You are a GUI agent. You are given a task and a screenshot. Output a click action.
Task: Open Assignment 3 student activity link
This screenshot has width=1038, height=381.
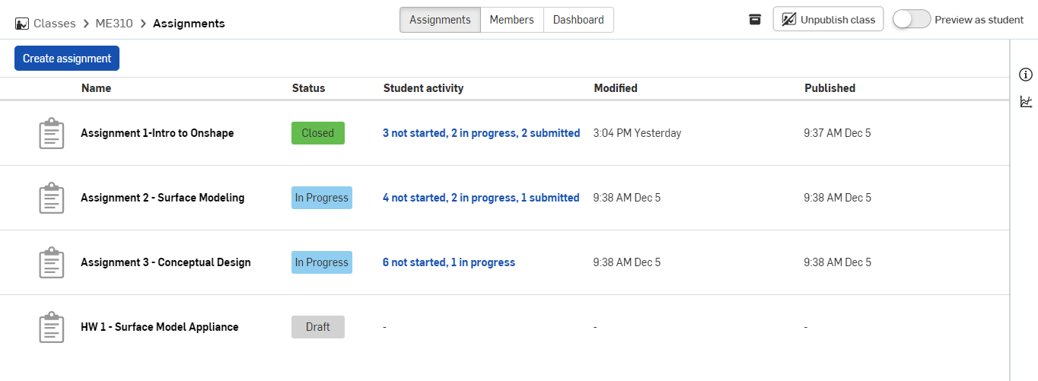pyautogui.click(x=449, y=262)
